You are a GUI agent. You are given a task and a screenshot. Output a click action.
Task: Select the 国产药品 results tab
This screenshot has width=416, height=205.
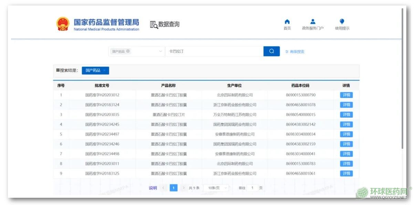pos(93,71)
